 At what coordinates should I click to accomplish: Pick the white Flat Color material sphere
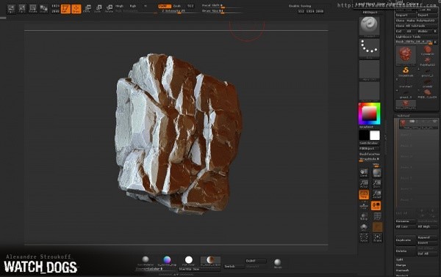coord(188,260)
